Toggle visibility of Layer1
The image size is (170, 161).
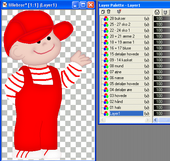[147, 114]
